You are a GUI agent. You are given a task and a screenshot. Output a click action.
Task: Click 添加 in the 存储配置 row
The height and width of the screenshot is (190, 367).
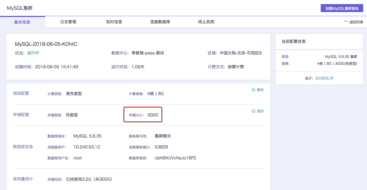(x=258, y=111)
